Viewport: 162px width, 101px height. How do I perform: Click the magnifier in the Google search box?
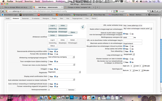(148, 11)
